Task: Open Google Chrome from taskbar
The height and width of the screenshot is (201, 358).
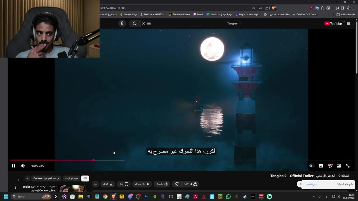Action: pos(105,197)
